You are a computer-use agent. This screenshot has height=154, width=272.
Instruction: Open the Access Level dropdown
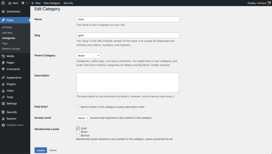point(83,118)
